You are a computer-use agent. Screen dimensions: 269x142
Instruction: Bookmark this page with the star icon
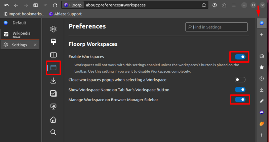point(204,5)
